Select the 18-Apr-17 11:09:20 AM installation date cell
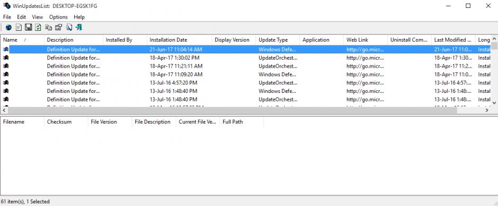Image resolution: width=498 pixels, height=206 pixels. pyautogui.click(x=176, y=74)
